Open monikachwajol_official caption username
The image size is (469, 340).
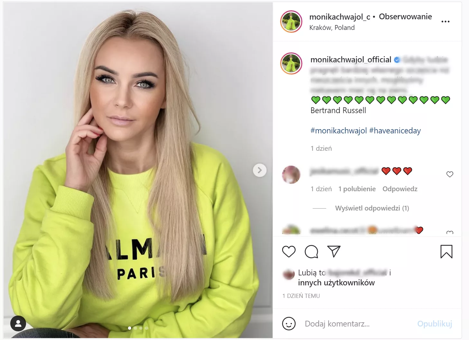point(351,60)
